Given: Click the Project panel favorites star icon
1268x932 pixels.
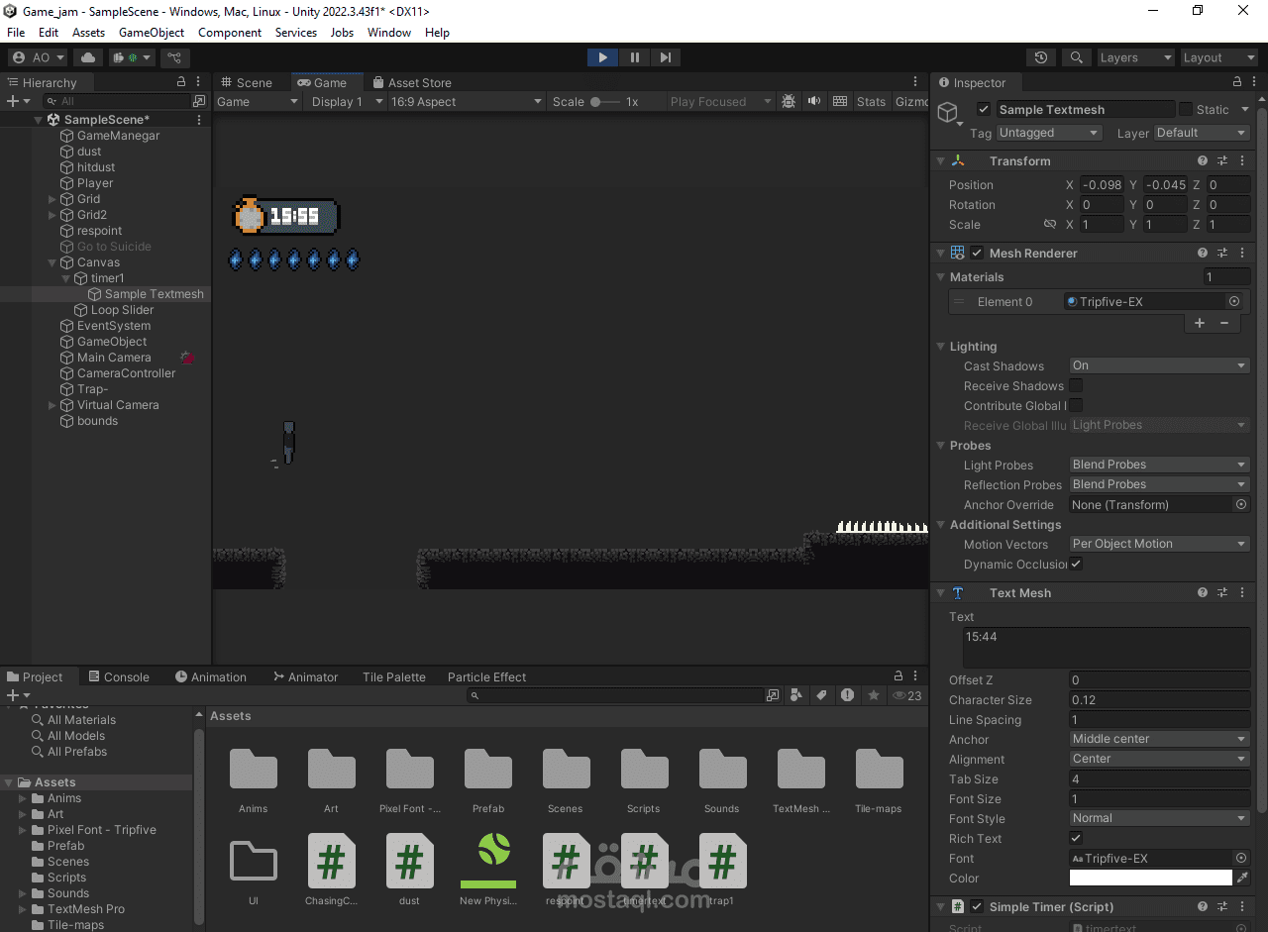Looking at the screenshot, I should 874,695.
